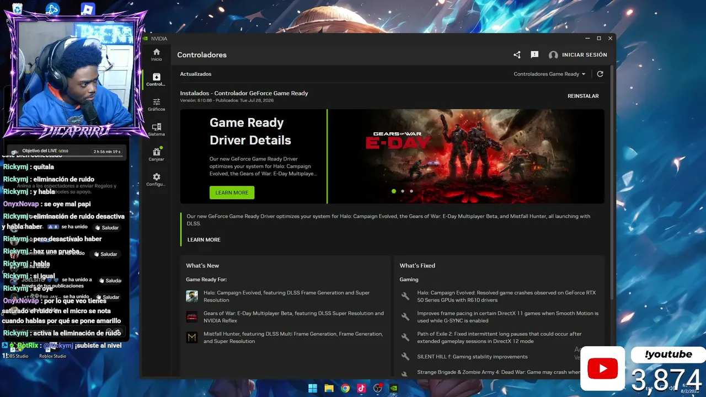Click the Path of Exile 2 fix description
This screenshot has height=397, width=706.
pos(500,337)
